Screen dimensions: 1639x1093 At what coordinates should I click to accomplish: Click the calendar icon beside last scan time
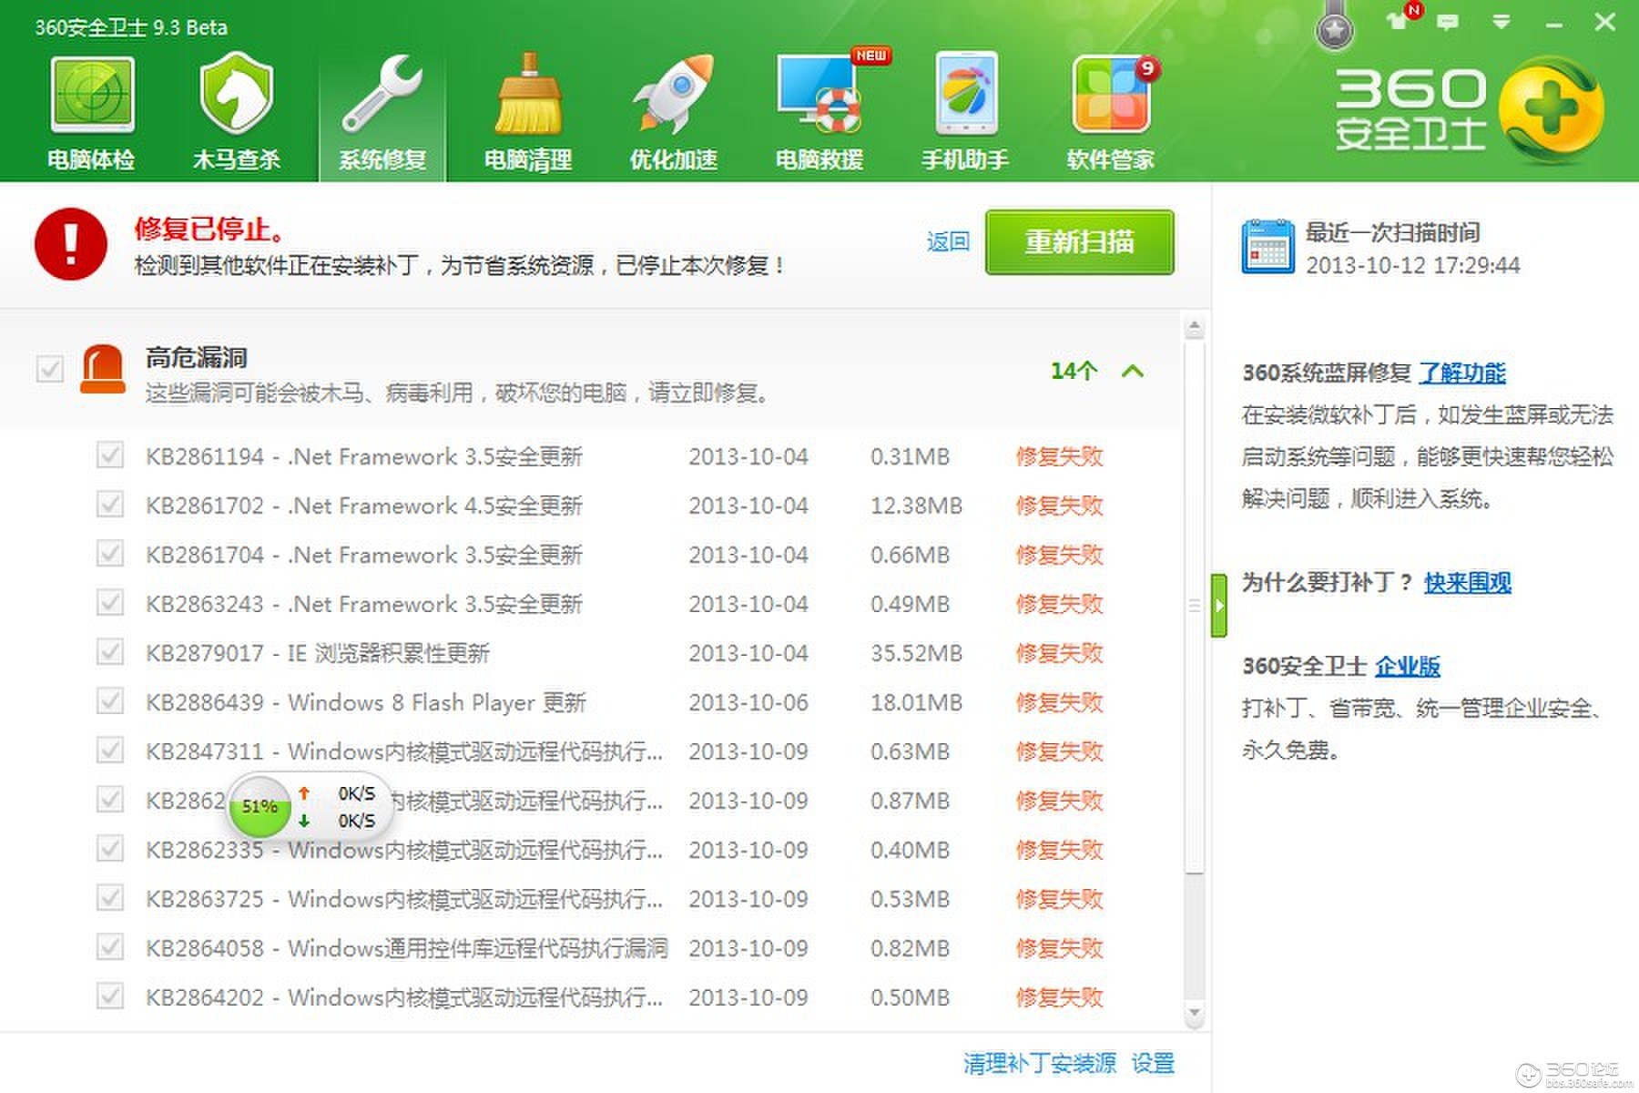tap(1267, 246)
